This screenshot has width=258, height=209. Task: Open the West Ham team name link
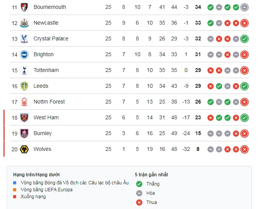[x=46, y=117]
